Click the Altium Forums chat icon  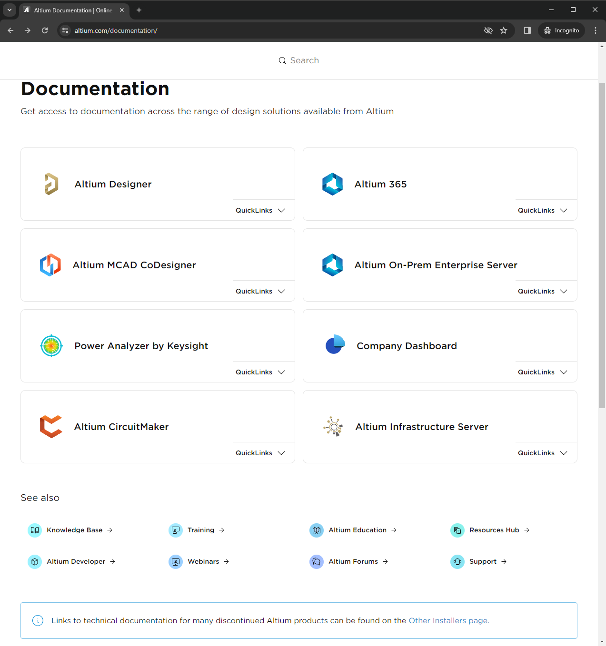(317, 561)
